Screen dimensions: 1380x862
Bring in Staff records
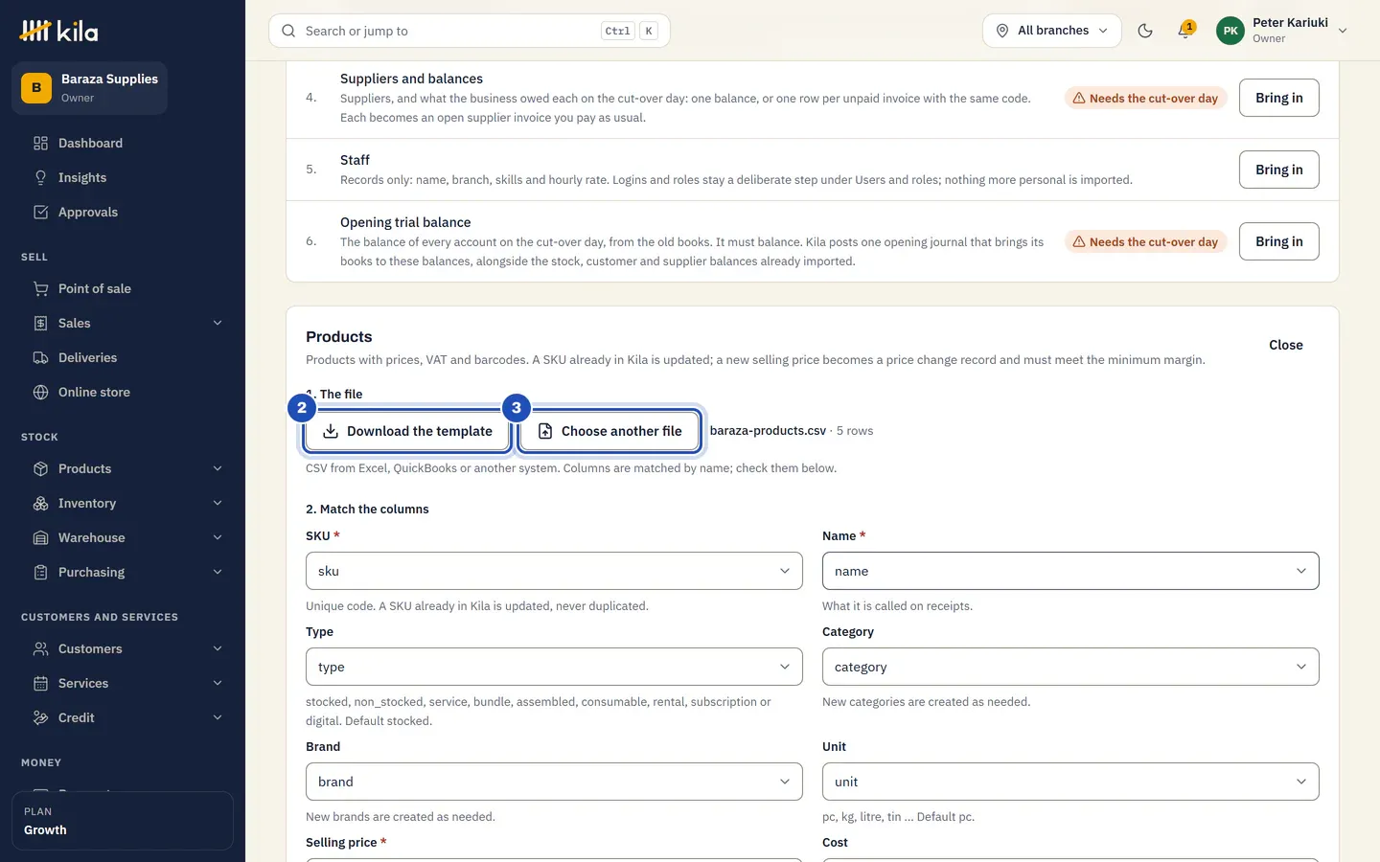(1278, 170)
